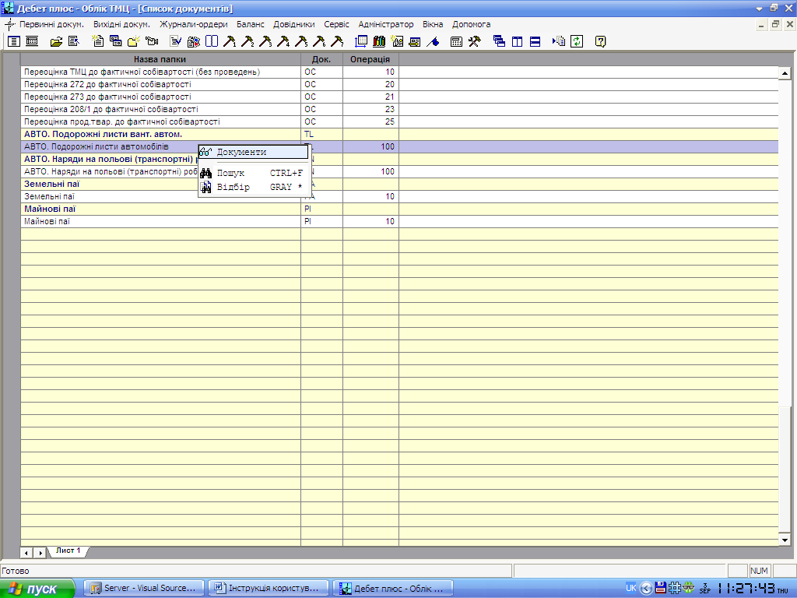Click the document with arrow cursor icon
Image resolution: width=797 pixels, height=598 pixels.
(x=74, y=42)
